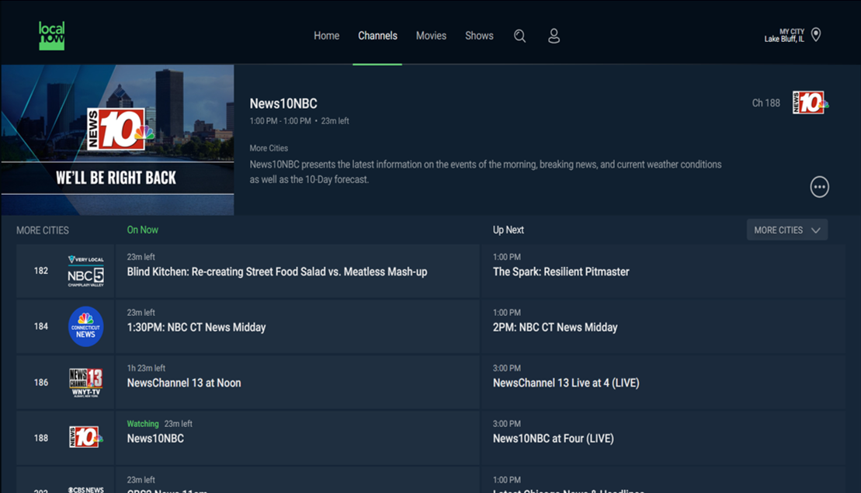Go to the Home tab
861x493 pixels.
pos(326,36)
